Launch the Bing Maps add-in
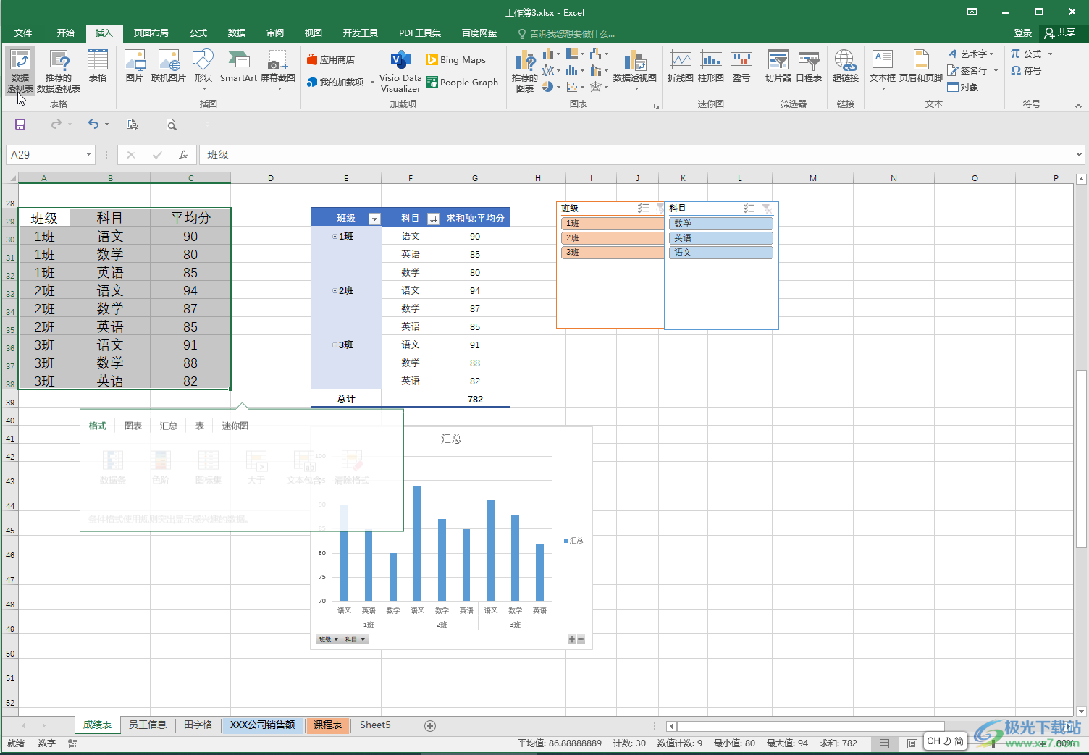This screenshot has width=1089, height=755. (x=456, y=60)
